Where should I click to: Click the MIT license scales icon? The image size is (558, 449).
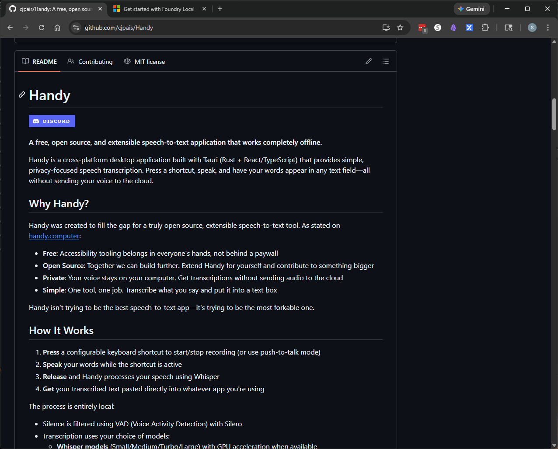coord(127,62)
